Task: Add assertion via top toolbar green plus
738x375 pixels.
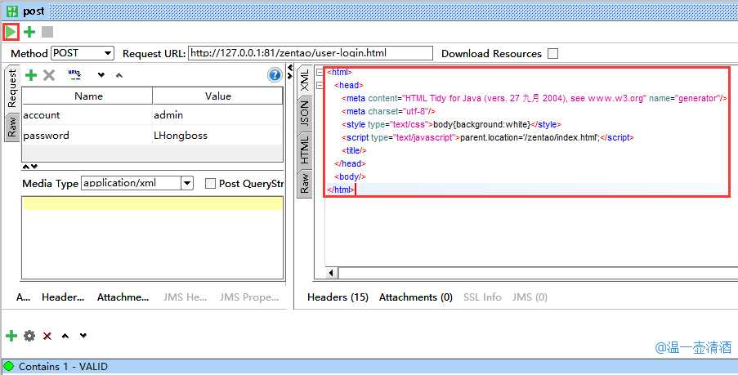Action: pos(29,32)
